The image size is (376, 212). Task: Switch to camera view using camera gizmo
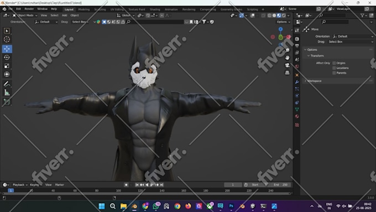tap(287, 65)
